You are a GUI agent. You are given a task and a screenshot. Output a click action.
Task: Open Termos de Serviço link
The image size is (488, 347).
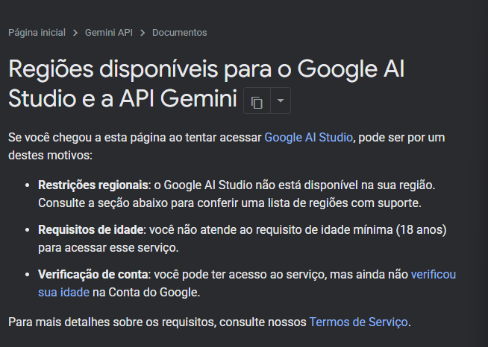(x=358, y=322)
